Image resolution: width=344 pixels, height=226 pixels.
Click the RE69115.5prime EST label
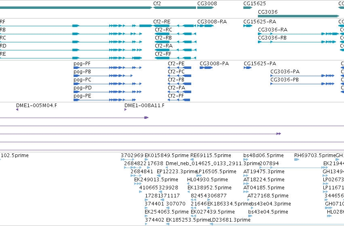coord(211,156)
